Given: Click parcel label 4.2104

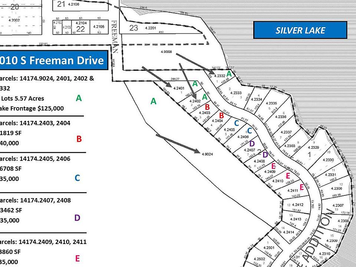Looking at the screenshot, I should (81, 23).
